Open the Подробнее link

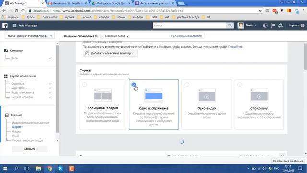(x=236, y=47)
